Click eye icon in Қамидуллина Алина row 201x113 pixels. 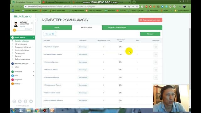156,55
